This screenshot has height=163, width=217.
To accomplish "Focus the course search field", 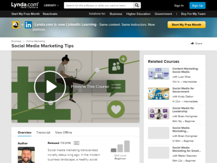I will click(x=99, y=5).
